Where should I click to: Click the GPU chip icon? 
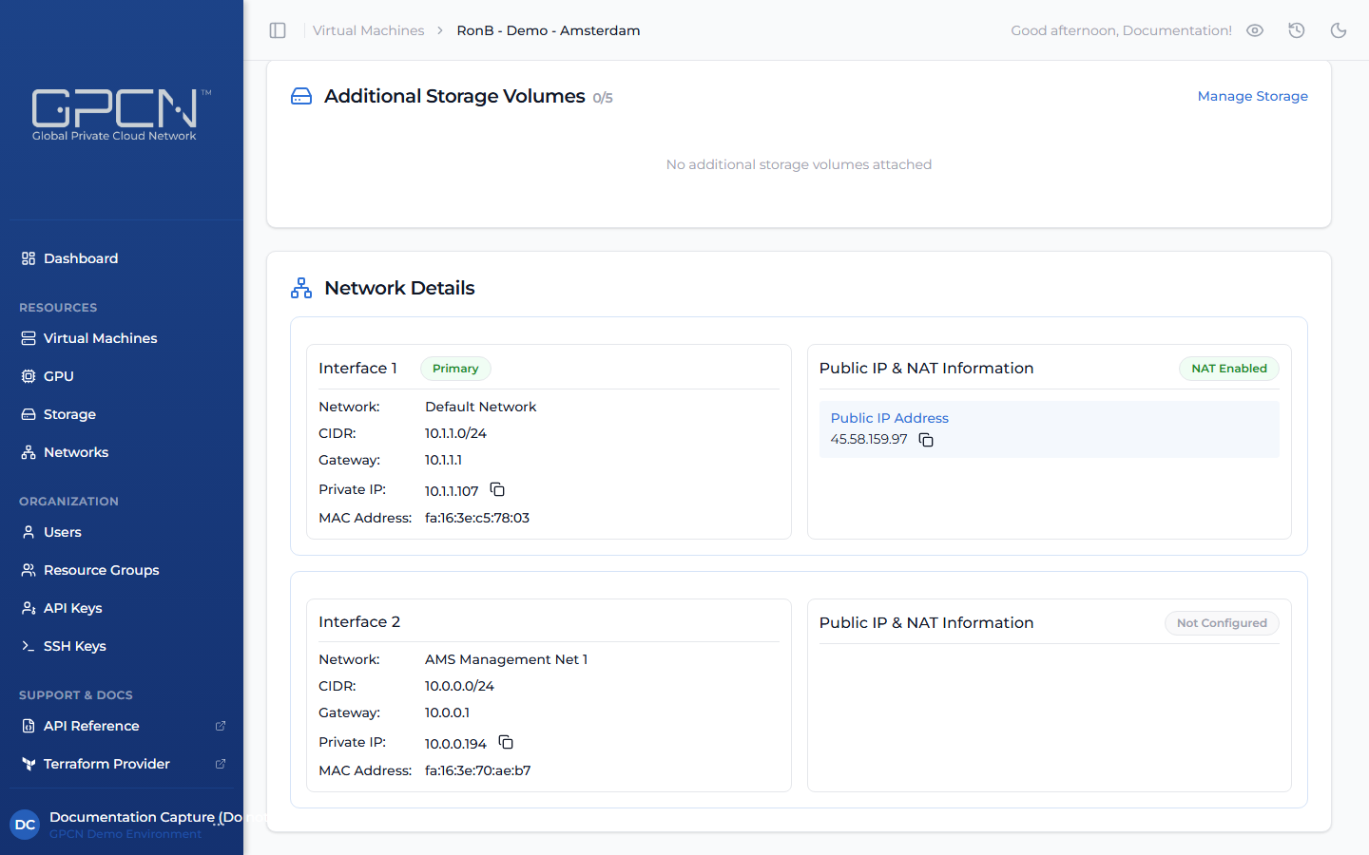[29, 376]
